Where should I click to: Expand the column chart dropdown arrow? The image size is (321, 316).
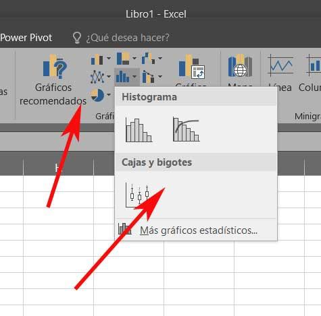109,59
